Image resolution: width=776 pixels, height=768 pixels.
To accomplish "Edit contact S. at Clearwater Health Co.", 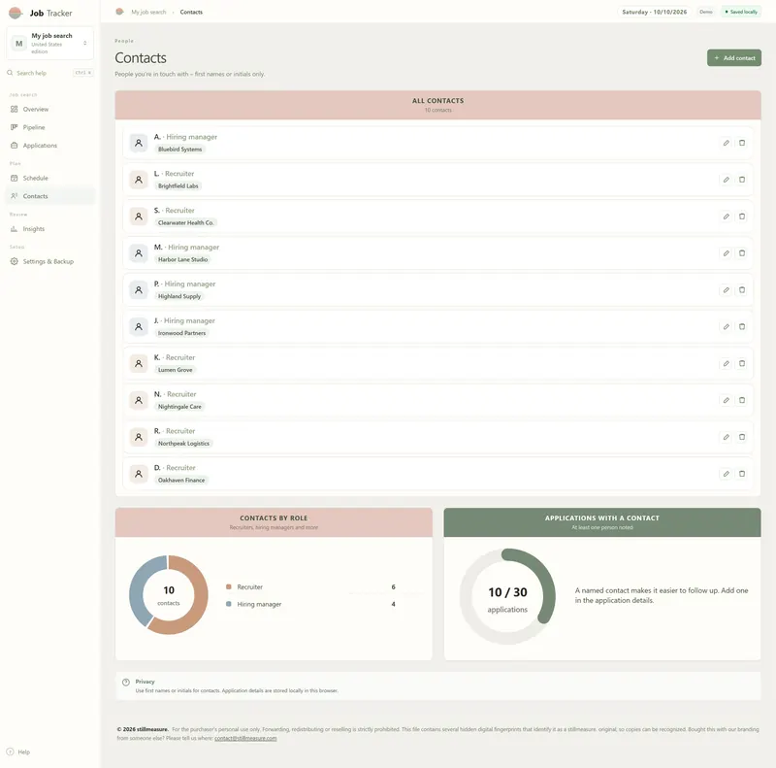I will point(726,217).
